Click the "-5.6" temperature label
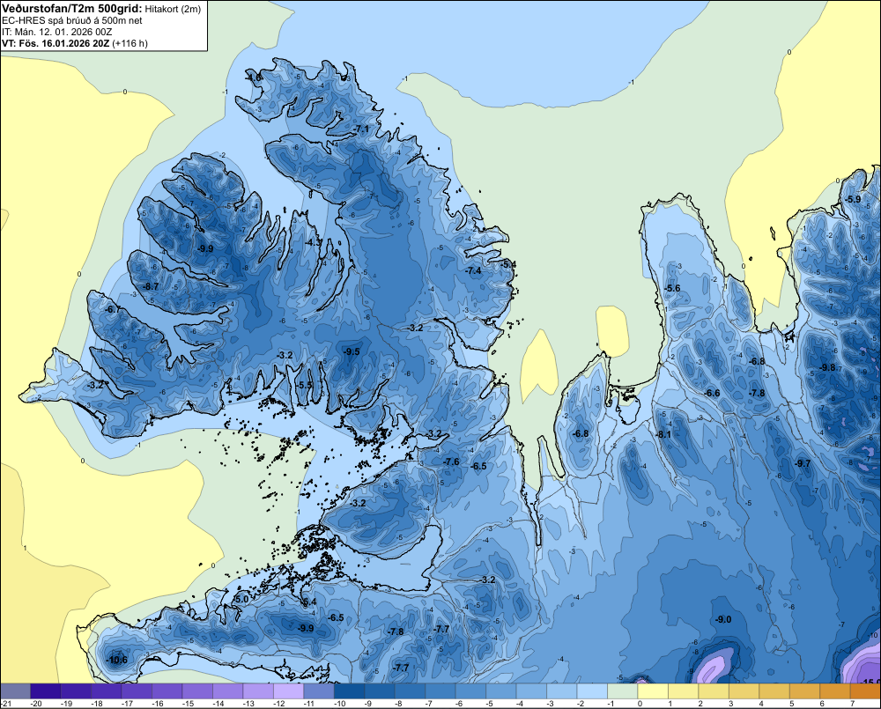The height and width of the screenshot is (709, 881). pyautogui.click(x=672, y=288)
